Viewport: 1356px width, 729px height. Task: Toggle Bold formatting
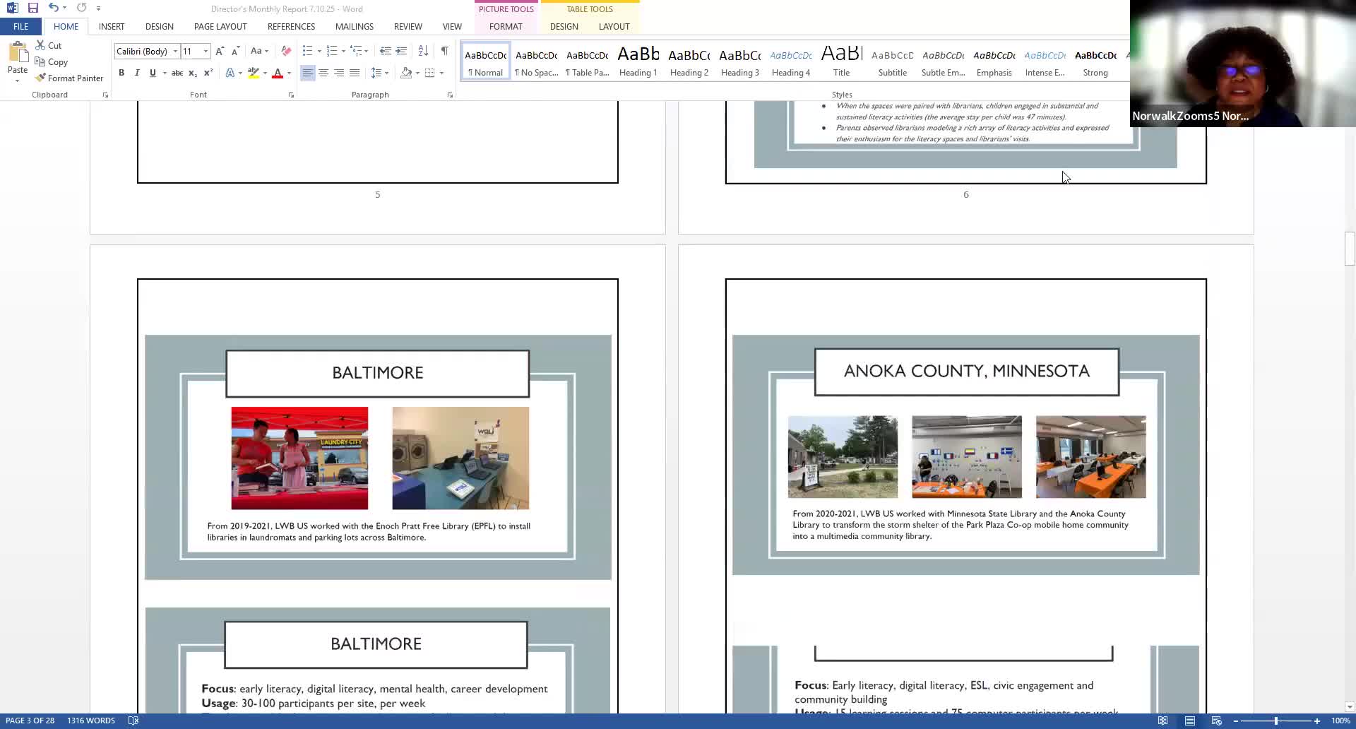coord(121,73)
